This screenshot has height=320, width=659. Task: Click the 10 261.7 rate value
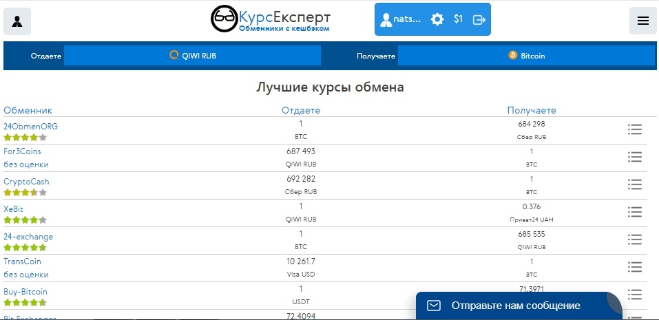point(301,262)
